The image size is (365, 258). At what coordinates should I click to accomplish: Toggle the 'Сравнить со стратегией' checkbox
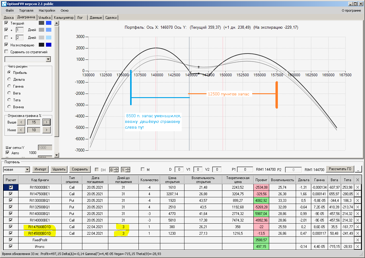pyautogui.click(x=7, y=52)
